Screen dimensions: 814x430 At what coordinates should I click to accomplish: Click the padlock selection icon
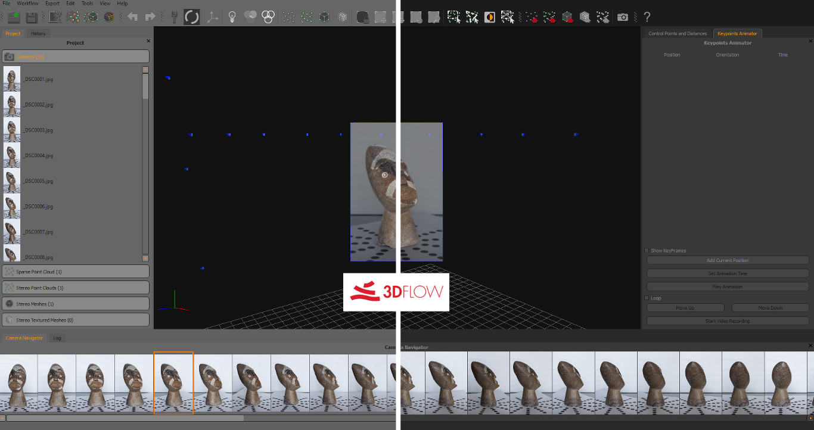coord(362,17)
